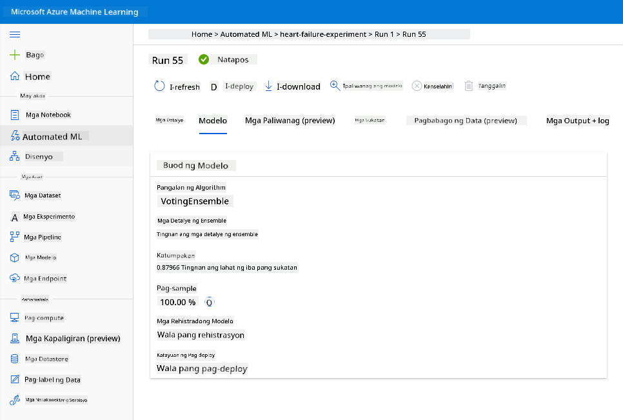This screenshot has width=623, height=420.
Task: Switch to the Mga Paliwanag (preview) tab
Action: click(x=290, y=121)
